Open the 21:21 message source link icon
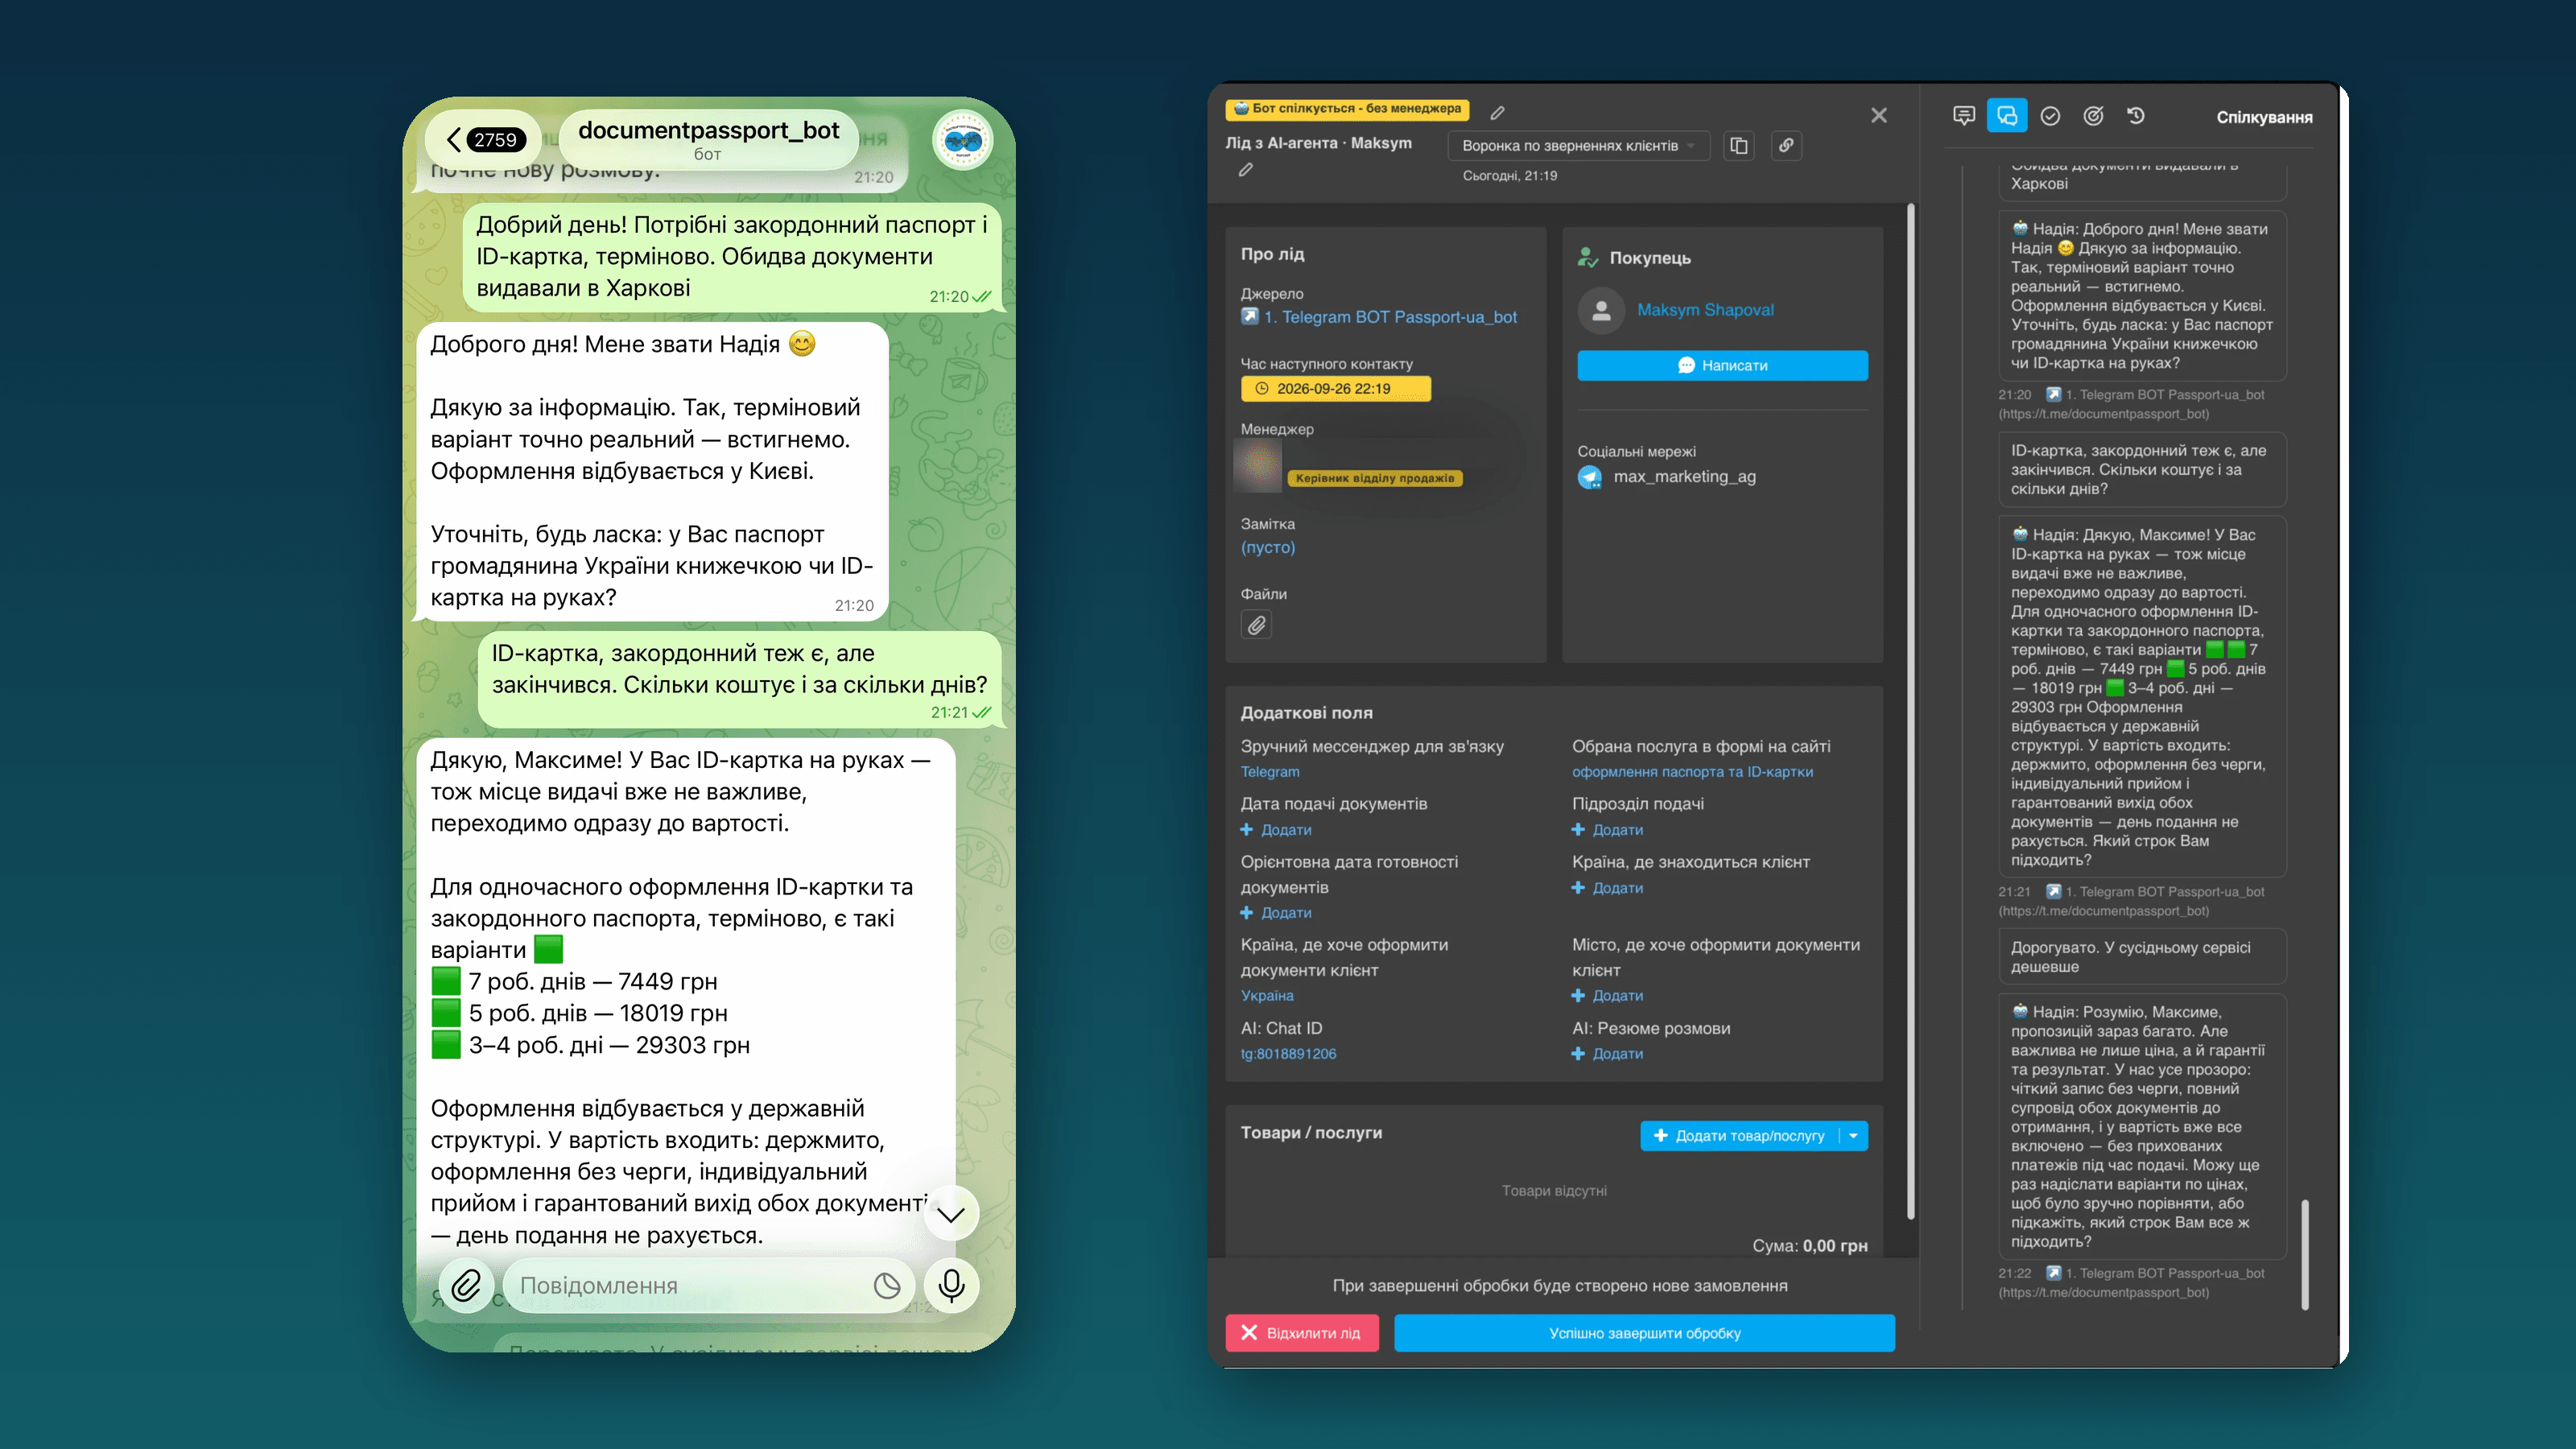Screen dimensions: 2576x1449 pos(2053,892)
